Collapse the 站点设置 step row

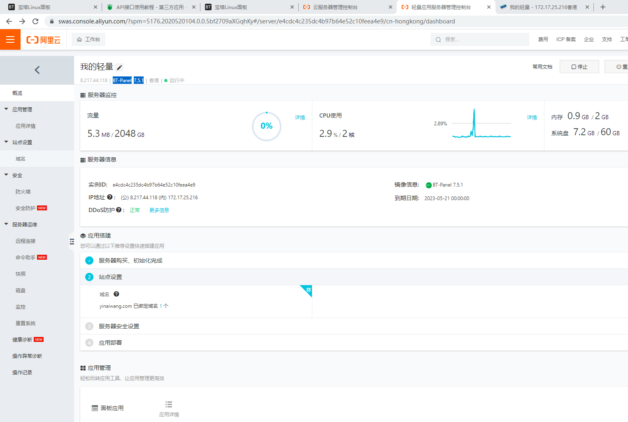pyautogui.click(x=354, y=277)
